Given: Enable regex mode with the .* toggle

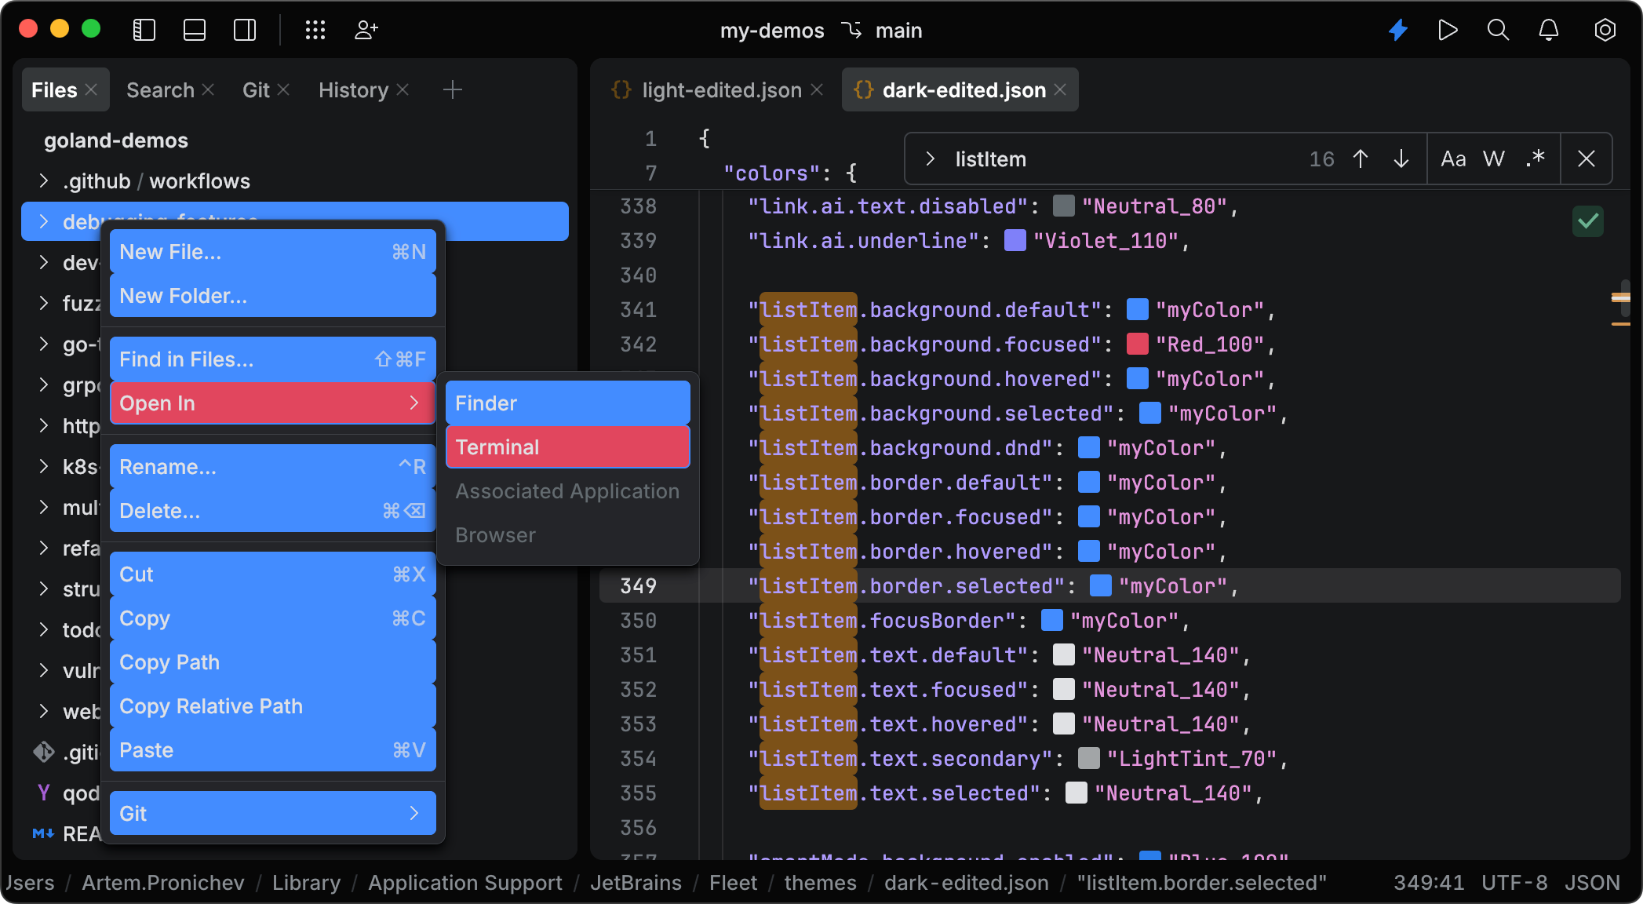Looking at the screenshot, I should (1534, 159).
